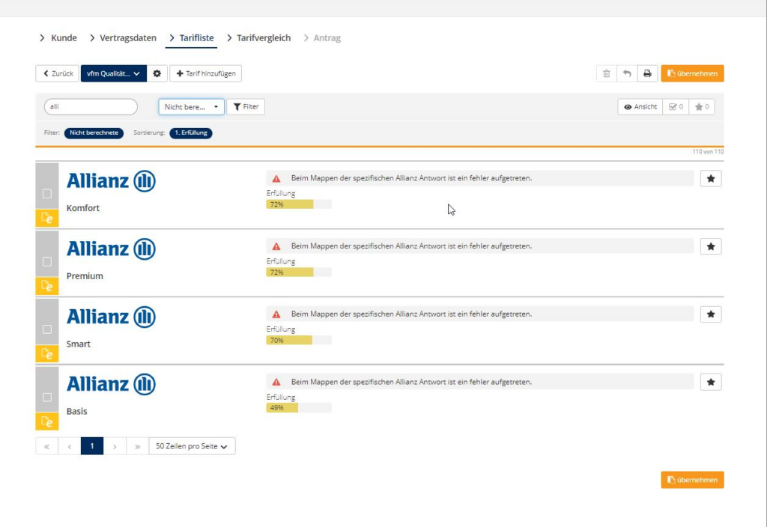This screenshot has width=767, height=527.
Task: Click the bottom übernehmen button
Action: pos(692,480)
